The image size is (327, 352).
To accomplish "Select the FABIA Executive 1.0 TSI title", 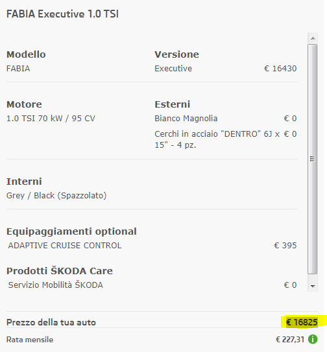I will pyautogui.click(x=62, y=14).
